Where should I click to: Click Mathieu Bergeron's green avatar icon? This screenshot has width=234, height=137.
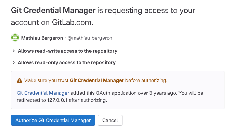click(x=15, y=38)
